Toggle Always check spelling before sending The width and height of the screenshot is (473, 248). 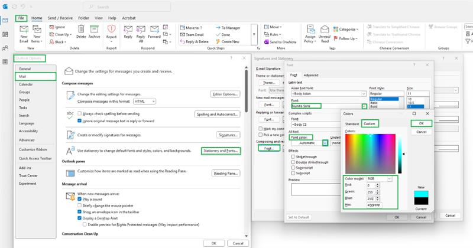click(x=79, y=113)
